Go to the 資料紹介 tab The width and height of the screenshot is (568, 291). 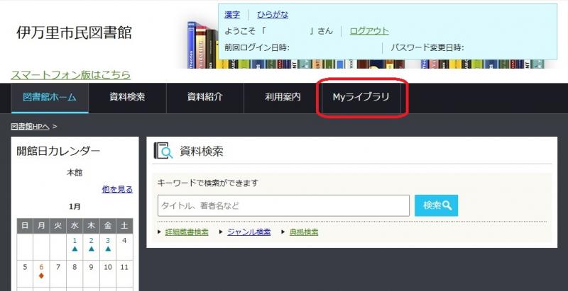click(205, 98)
